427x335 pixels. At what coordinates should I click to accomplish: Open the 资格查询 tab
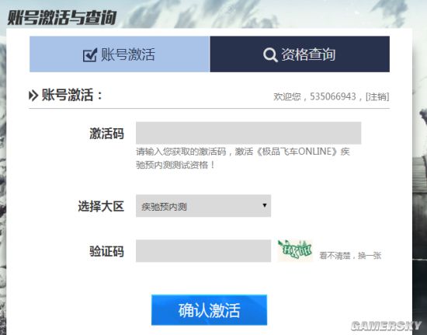pyautogui.click(x=300, y=54)
